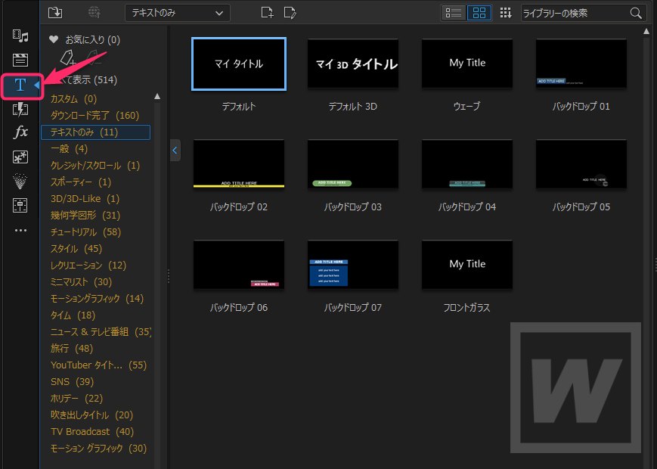Show more rooms via three dots
Viewport: 657px width, 469px height.
[20, 230]
